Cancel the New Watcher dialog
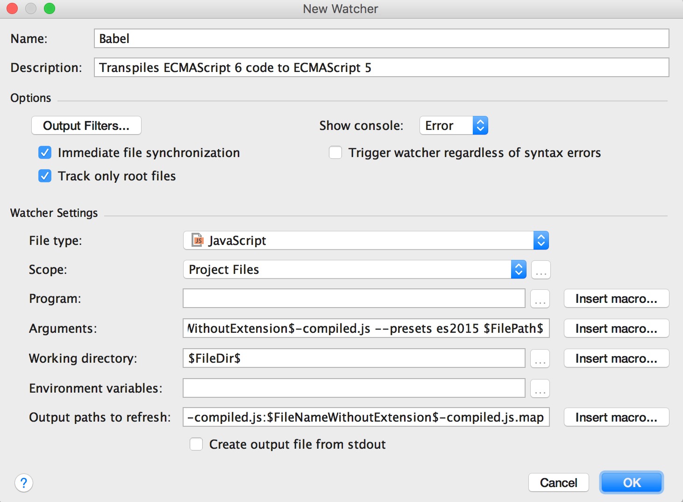Screen dimensions: 683x502 pyautogui.click(x=558, y=483)
